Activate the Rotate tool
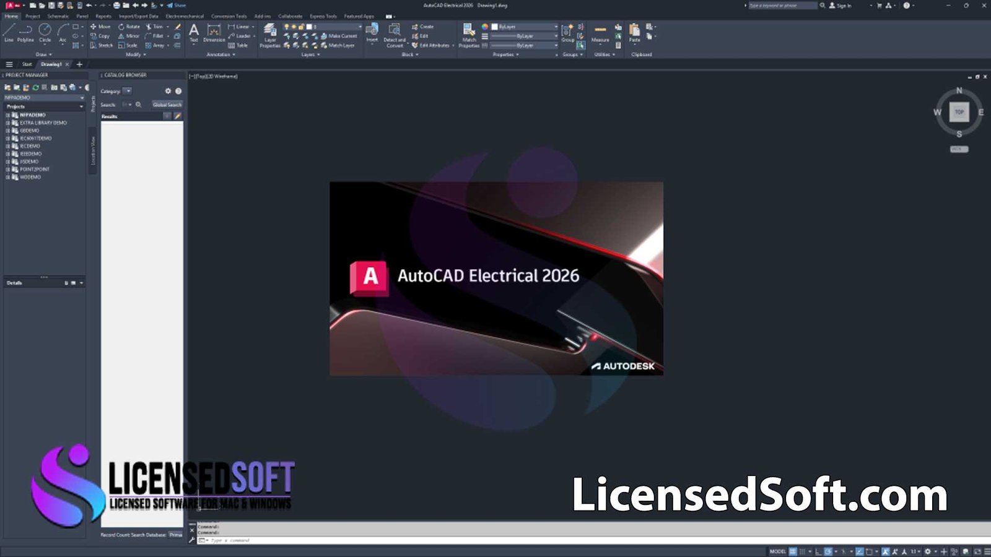 click(129, 27)
